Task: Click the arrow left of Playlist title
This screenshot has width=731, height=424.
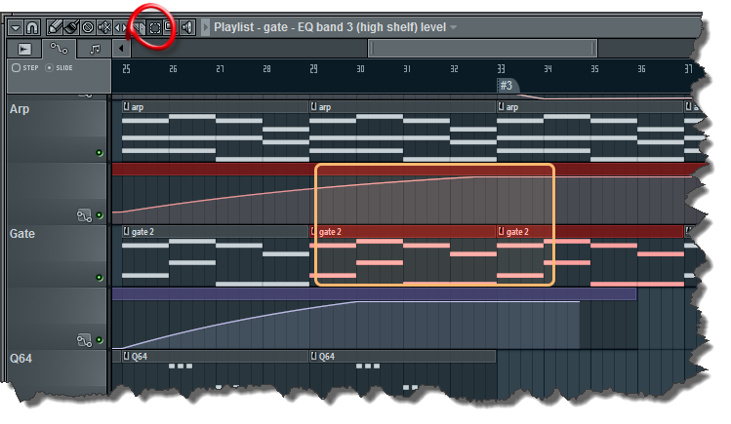Action: click(x=205, y=27)
